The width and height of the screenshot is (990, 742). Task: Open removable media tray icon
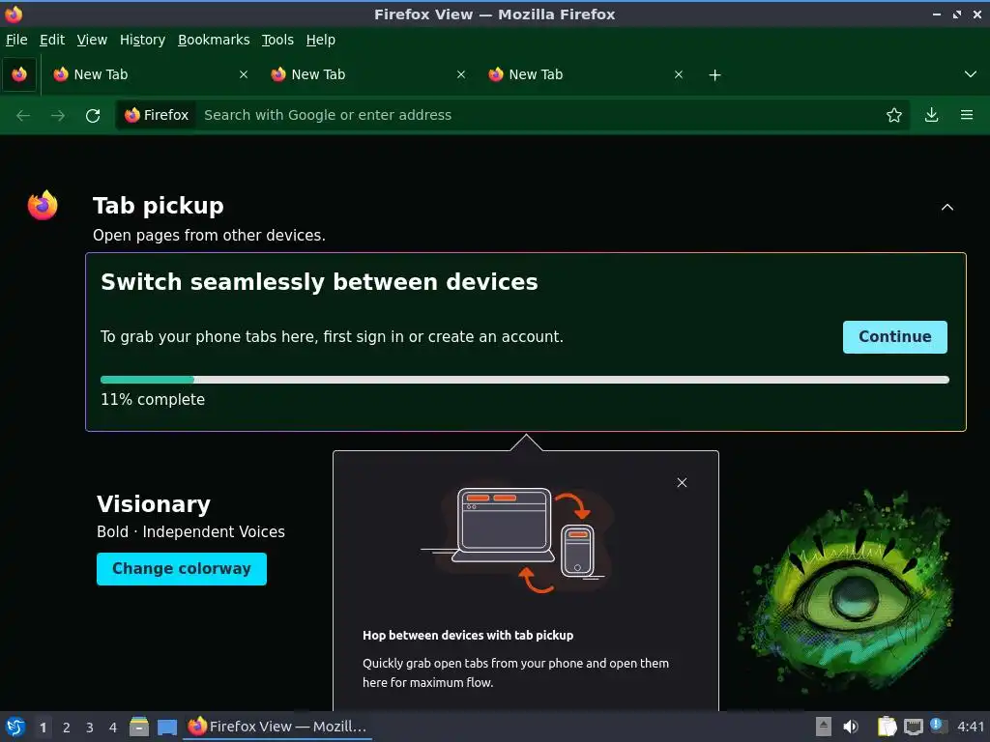[824, 727]
